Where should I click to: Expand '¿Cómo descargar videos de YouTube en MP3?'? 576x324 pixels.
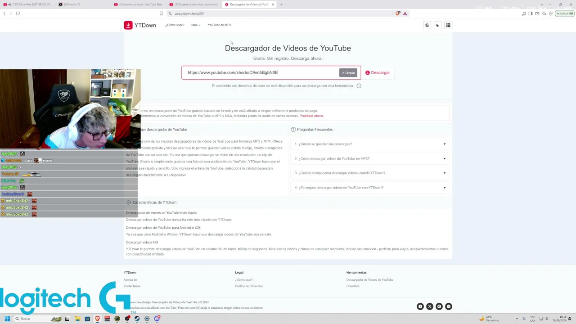click(370, 158)
